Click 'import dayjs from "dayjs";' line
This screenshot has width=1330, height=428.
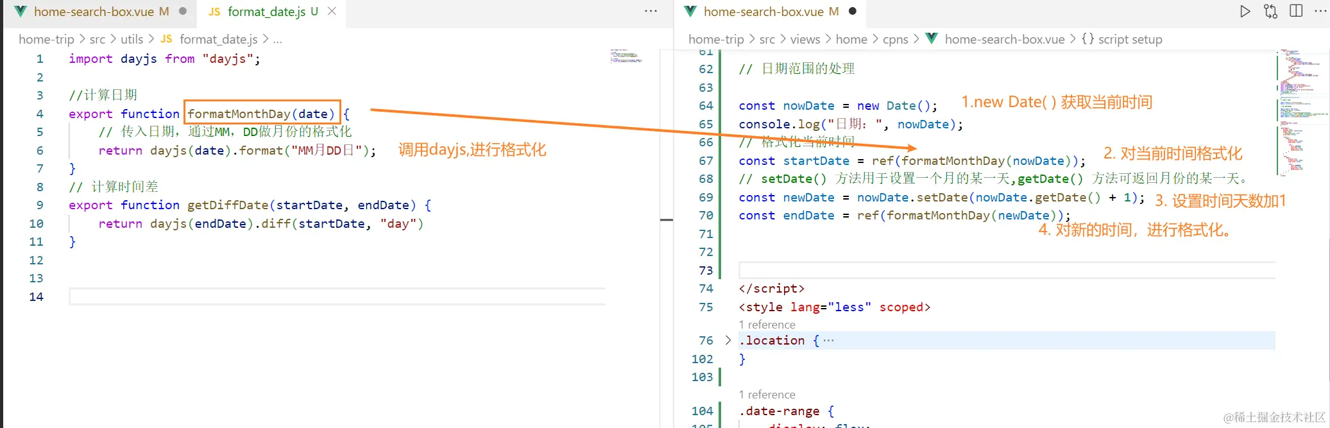(x=164, y=59)
